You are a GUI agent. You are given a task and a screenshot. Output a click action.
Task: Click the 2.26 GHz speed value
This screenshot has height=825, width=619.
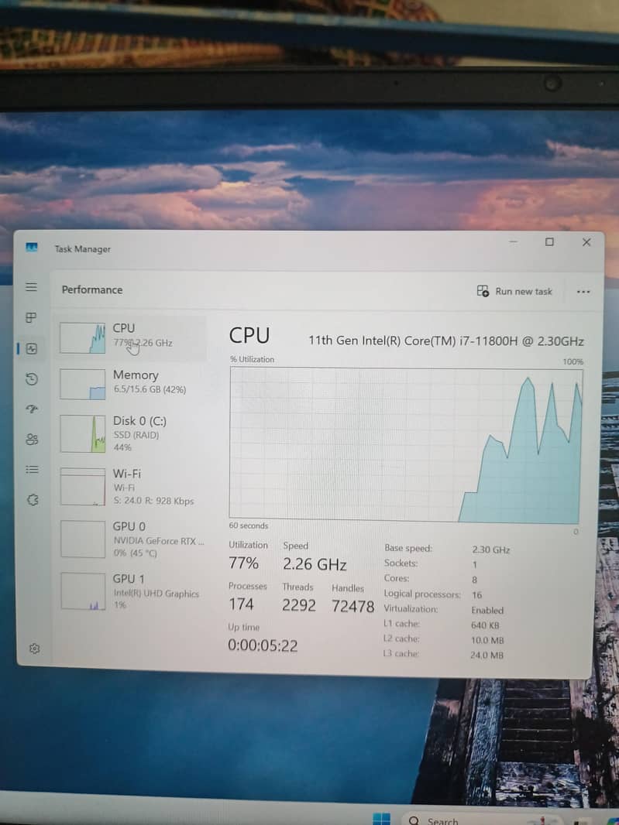(315, 564)
